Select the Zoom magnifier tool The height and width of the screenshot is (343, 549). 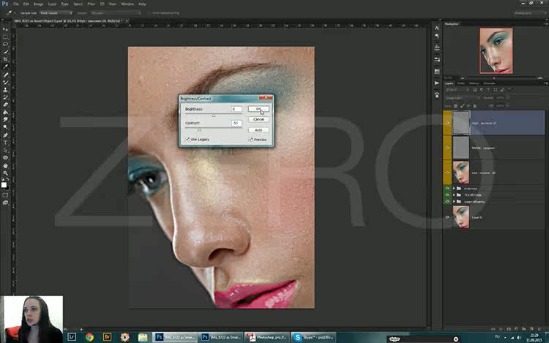5,173
